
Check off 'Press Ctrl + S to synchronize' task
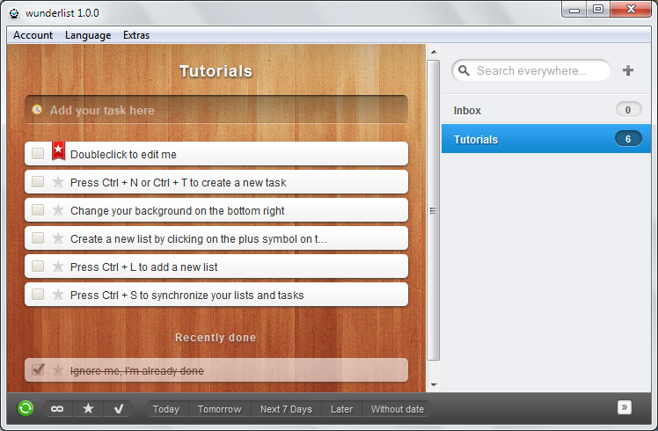pyautogui.click(x=38, y=294)
